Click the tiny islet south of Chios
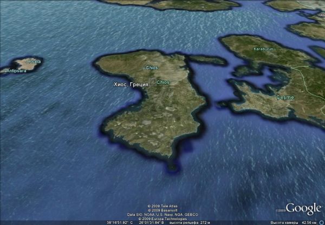Viewport: 325px width, 225px height. pos(172,167)
